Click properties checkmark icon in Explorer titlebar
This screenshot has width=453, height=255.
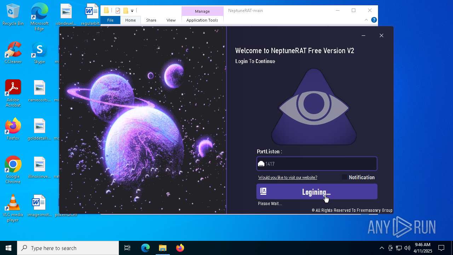pyautogui.click(x=118, y=11)
